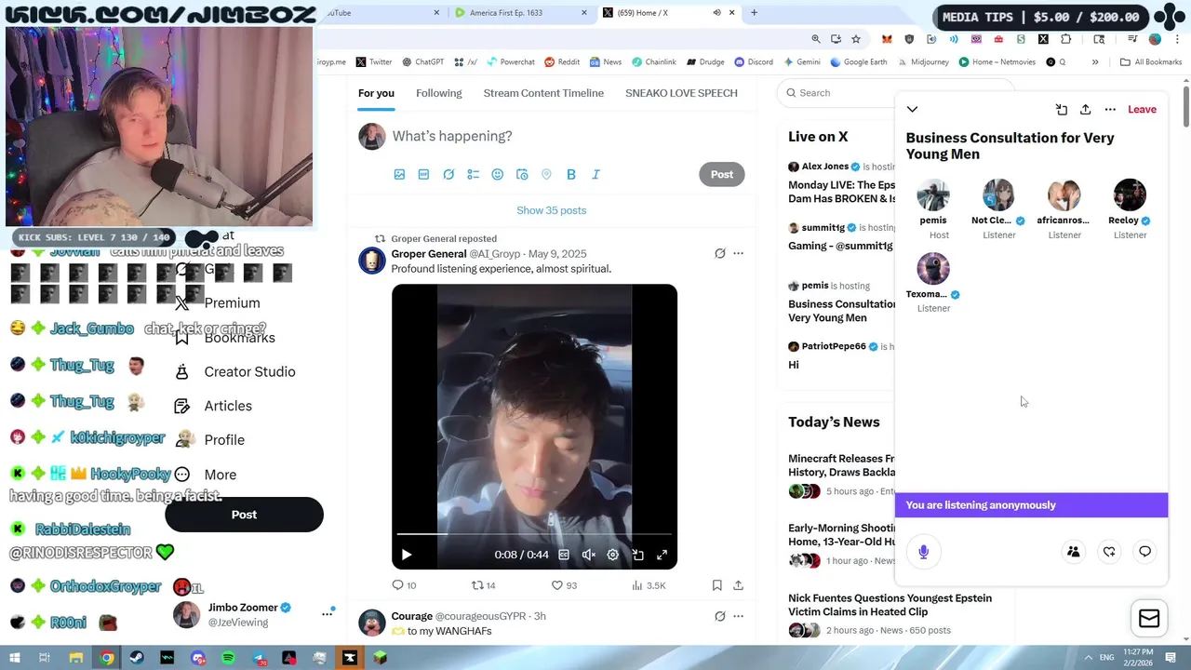1191x670 pixels.
Task: Click the Grok icon on Groper General post
Action: point(719,253)
